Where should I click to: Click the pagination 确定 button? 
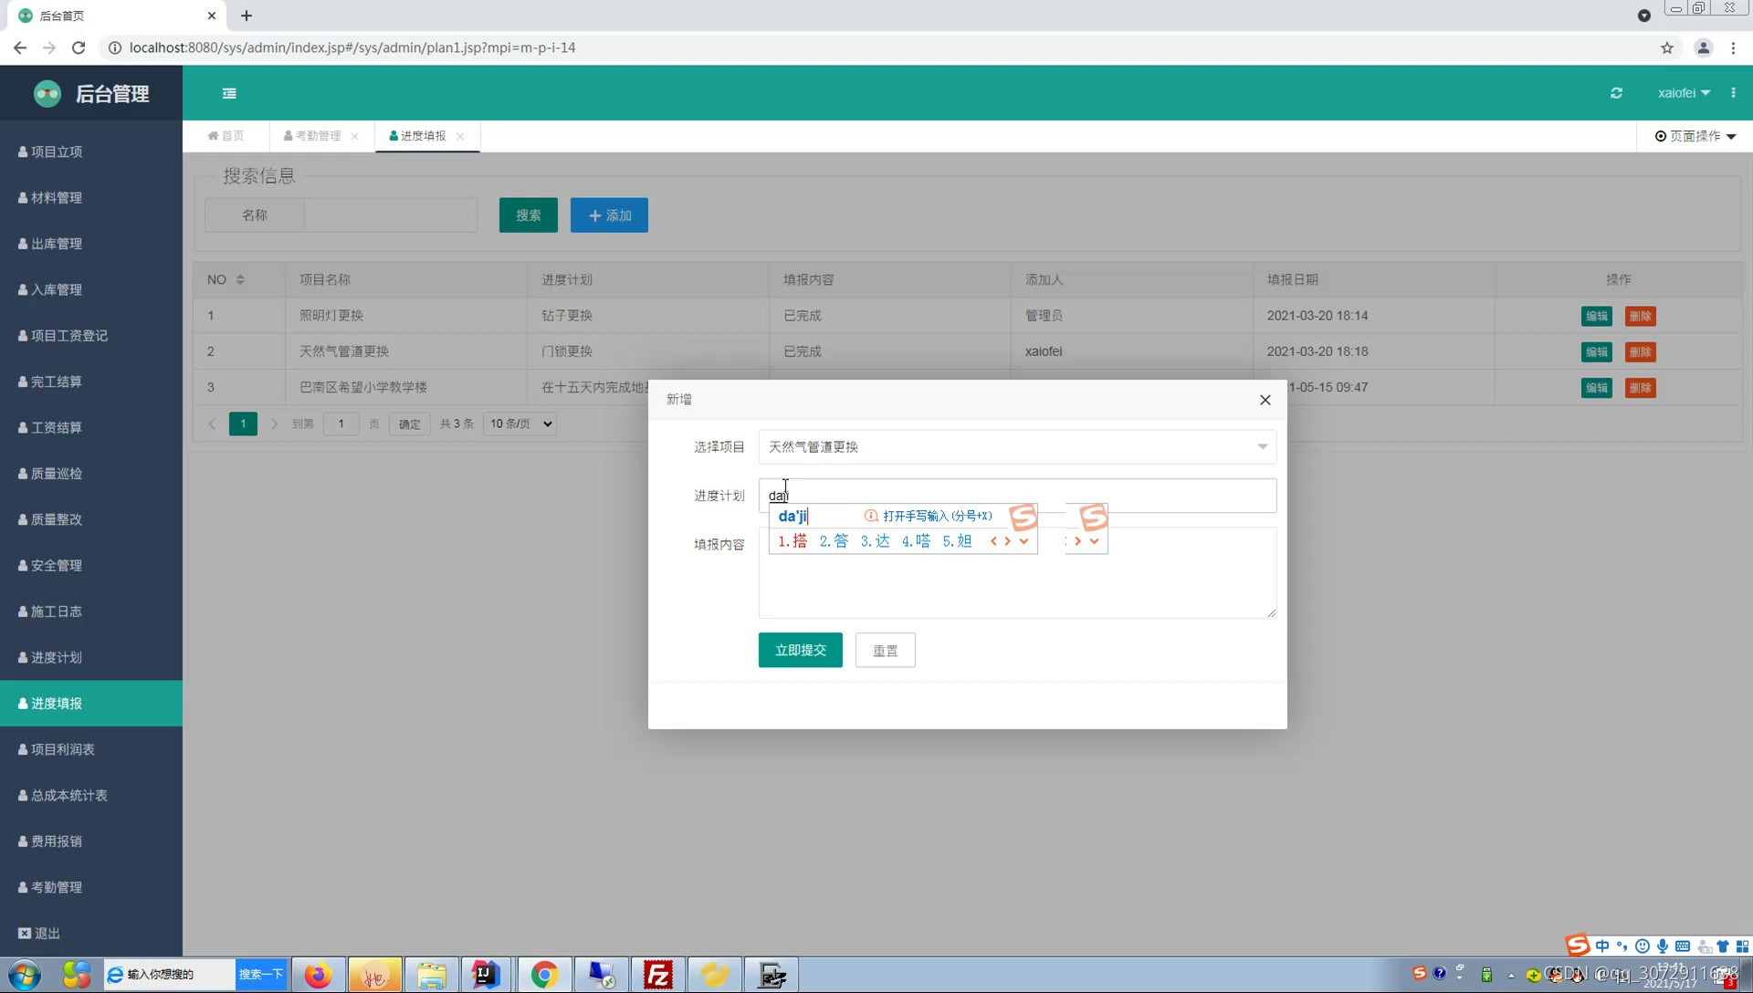[409, 423]
